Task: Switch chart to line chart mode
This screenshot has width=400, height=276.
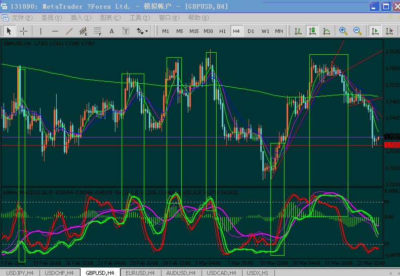Action: coord(327,31)
